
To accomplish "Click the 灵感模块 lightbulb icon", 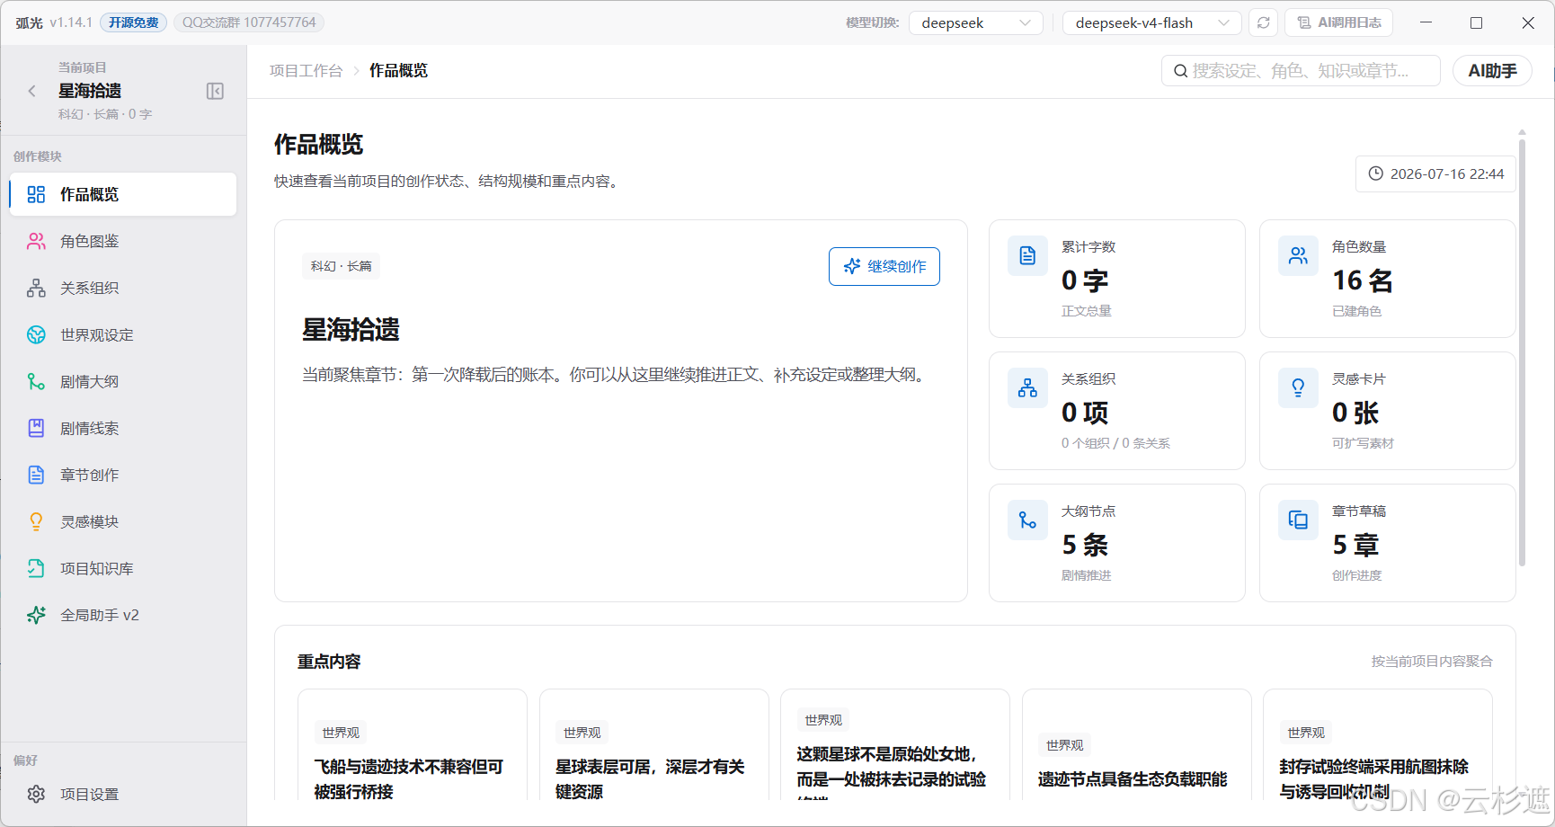I will click(36, 521).
